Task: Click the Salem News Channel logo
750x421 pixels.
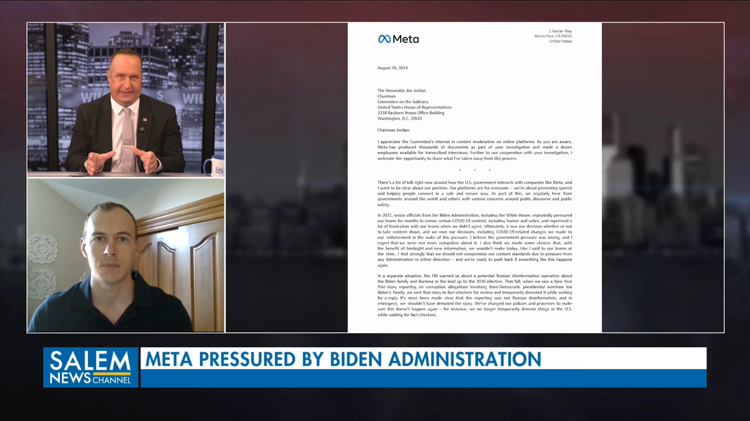Action: coord(91,367)
